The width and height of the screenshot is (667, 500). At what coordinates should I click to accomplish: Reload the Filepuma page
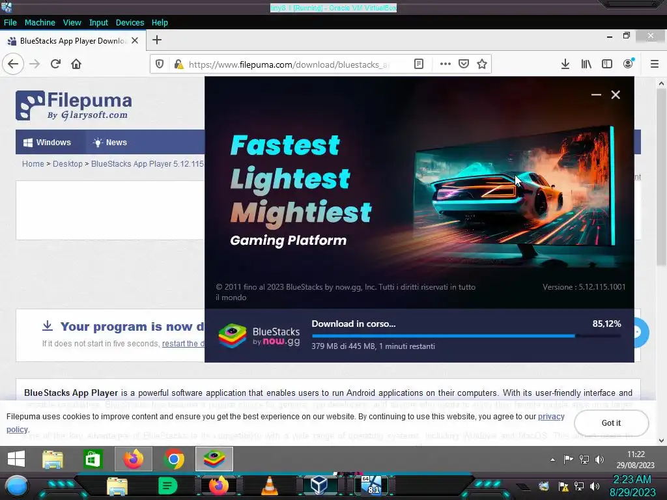(55, 64)
